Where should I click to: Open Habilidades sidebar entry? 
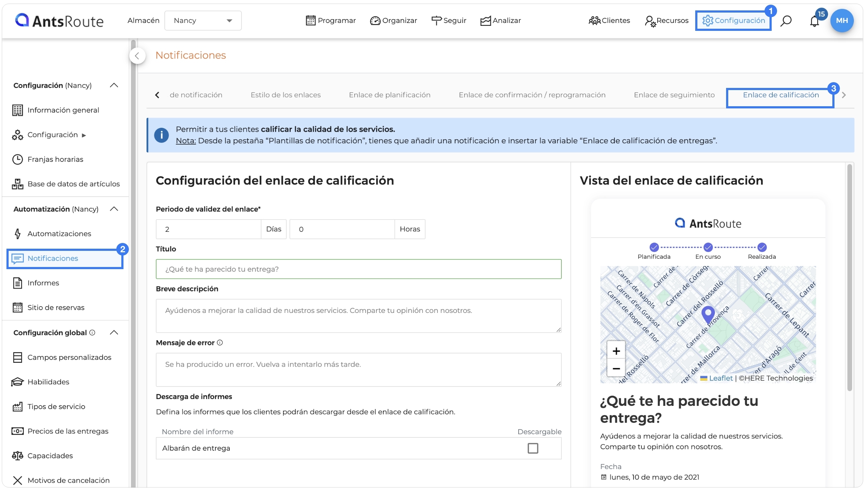click(x=48, y=382)
